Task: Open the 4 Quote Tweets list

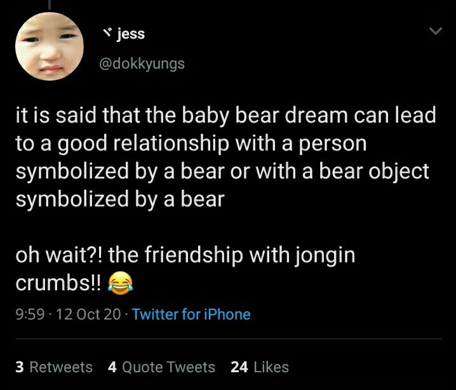Action: point(161,366)
